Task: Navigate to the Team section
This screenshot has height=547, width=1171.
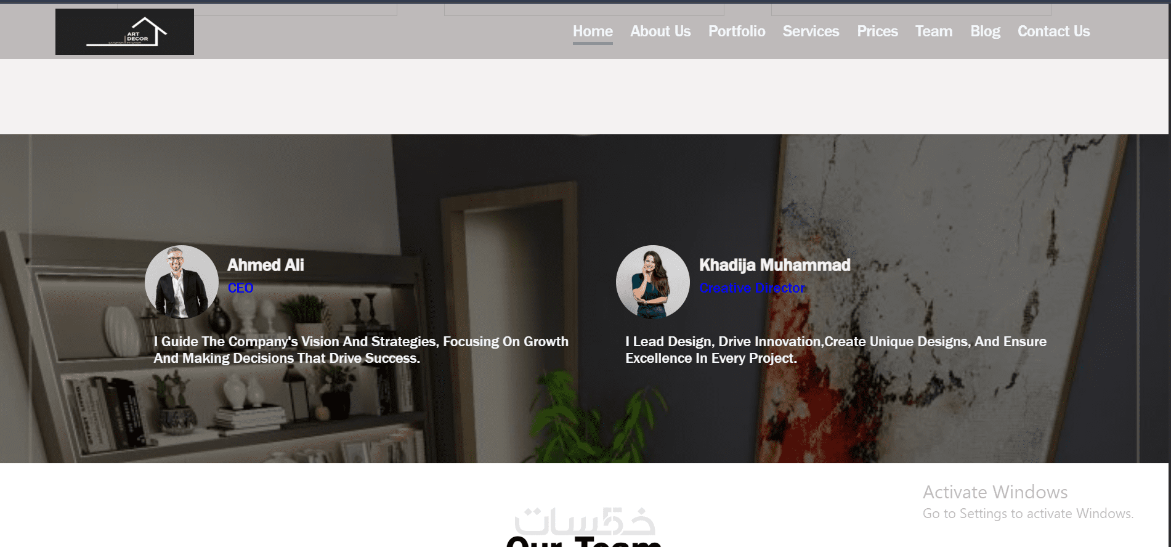Action: tap(934, 31)
